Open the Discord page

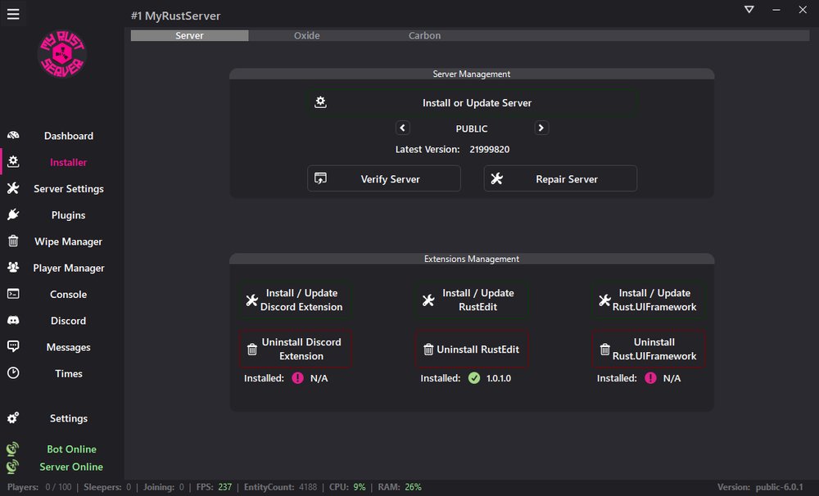(x=69, y=321)
